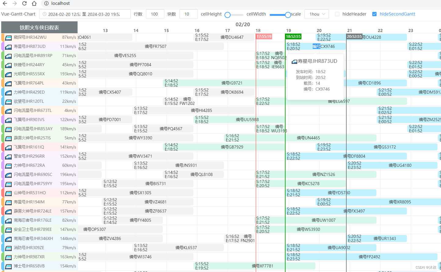
Task: Click train icon beside 寿星号JHR873UD in row list
Action: pyautogui.click(x=8, y=47)
